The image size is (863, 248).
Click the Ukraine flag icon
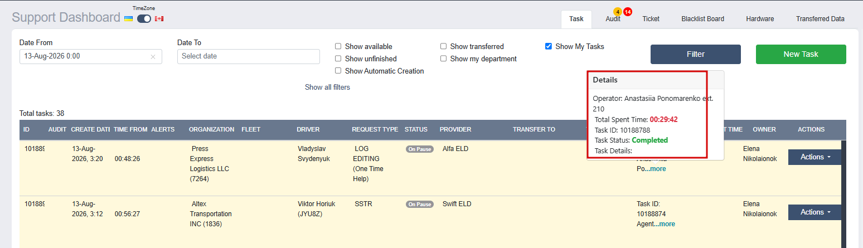(x=128, y=18)
